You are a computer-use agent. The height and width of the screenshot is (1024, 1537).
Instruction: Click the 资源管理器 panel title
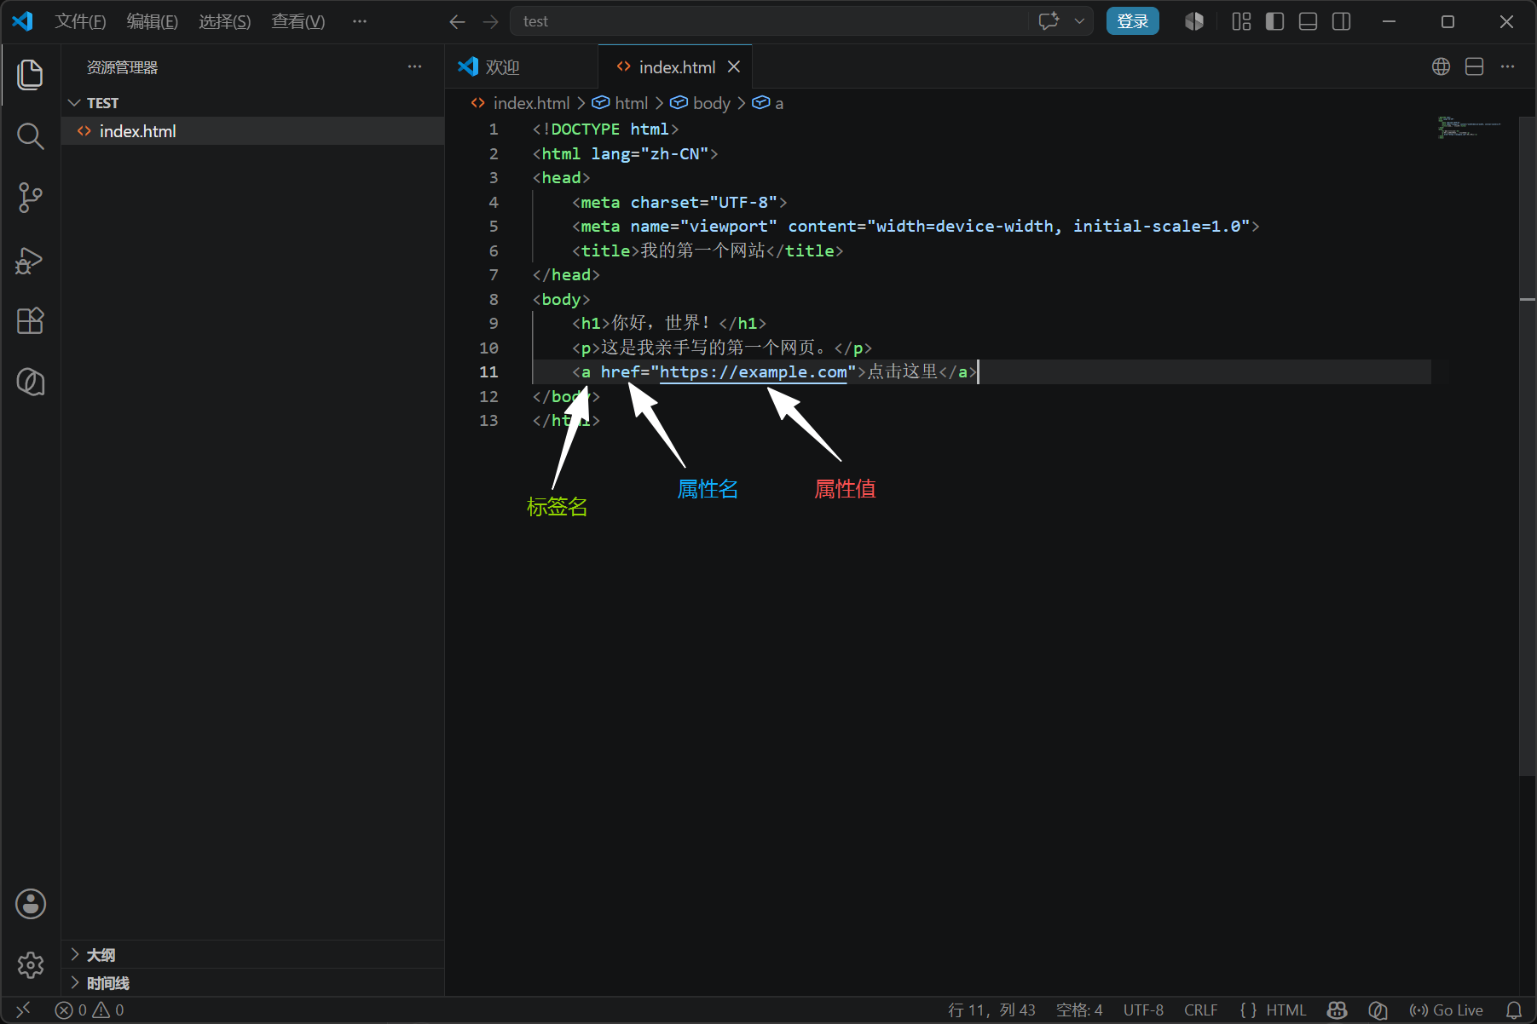point(122,67)
